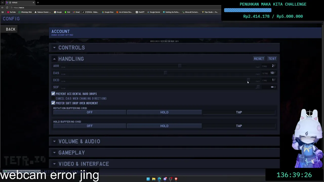This screenshot has height=182, width=324.
Task: Click the SDF slider handle
Action: 258,87
